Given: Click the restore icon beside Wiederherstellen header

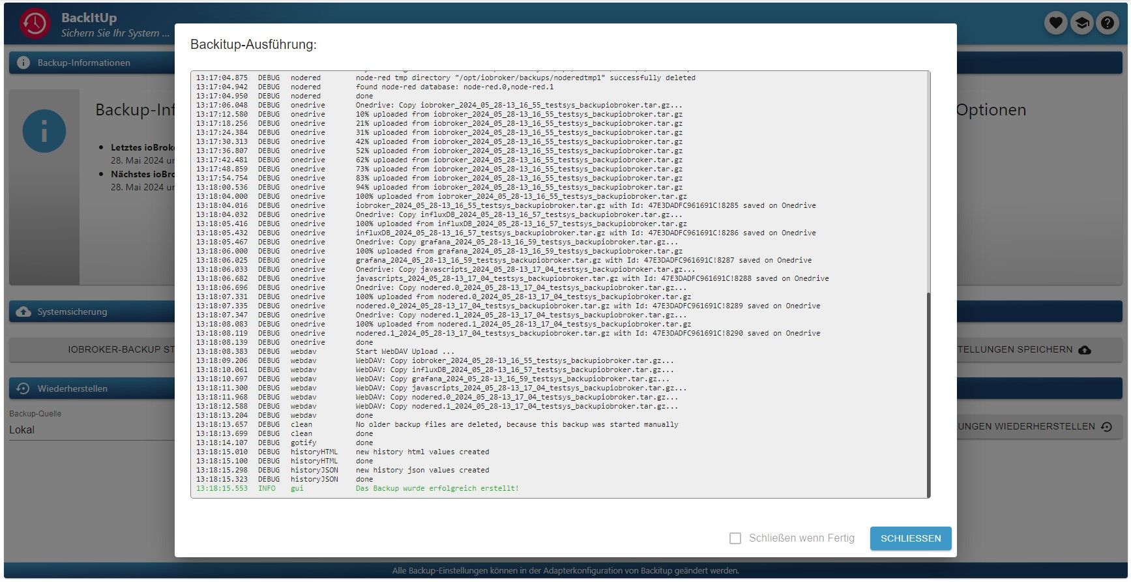Looking at the screenshot, I should [23, 388].
